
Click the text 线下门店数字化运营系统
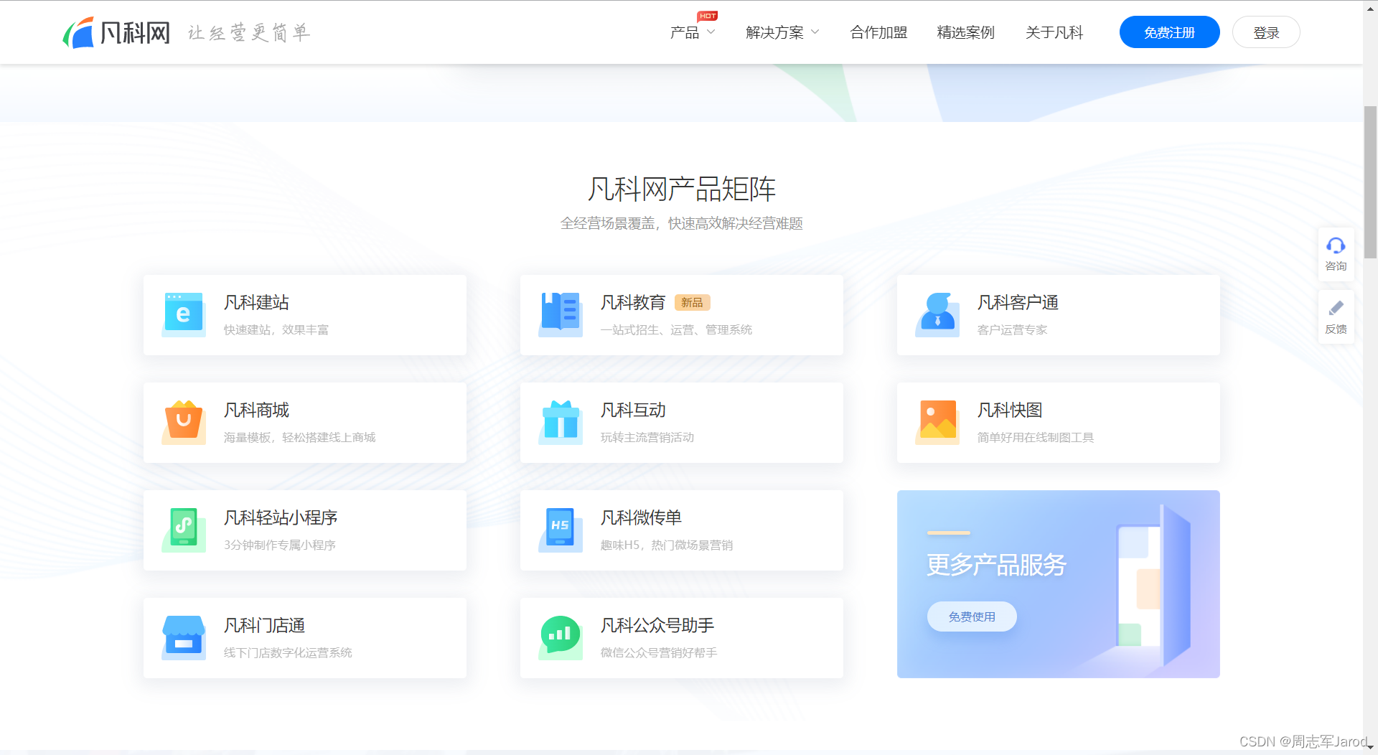(x=288, y=653)
